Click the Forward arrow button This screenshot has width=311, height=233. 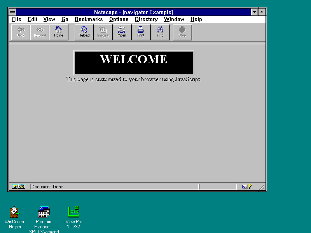[x=40, y=32]
